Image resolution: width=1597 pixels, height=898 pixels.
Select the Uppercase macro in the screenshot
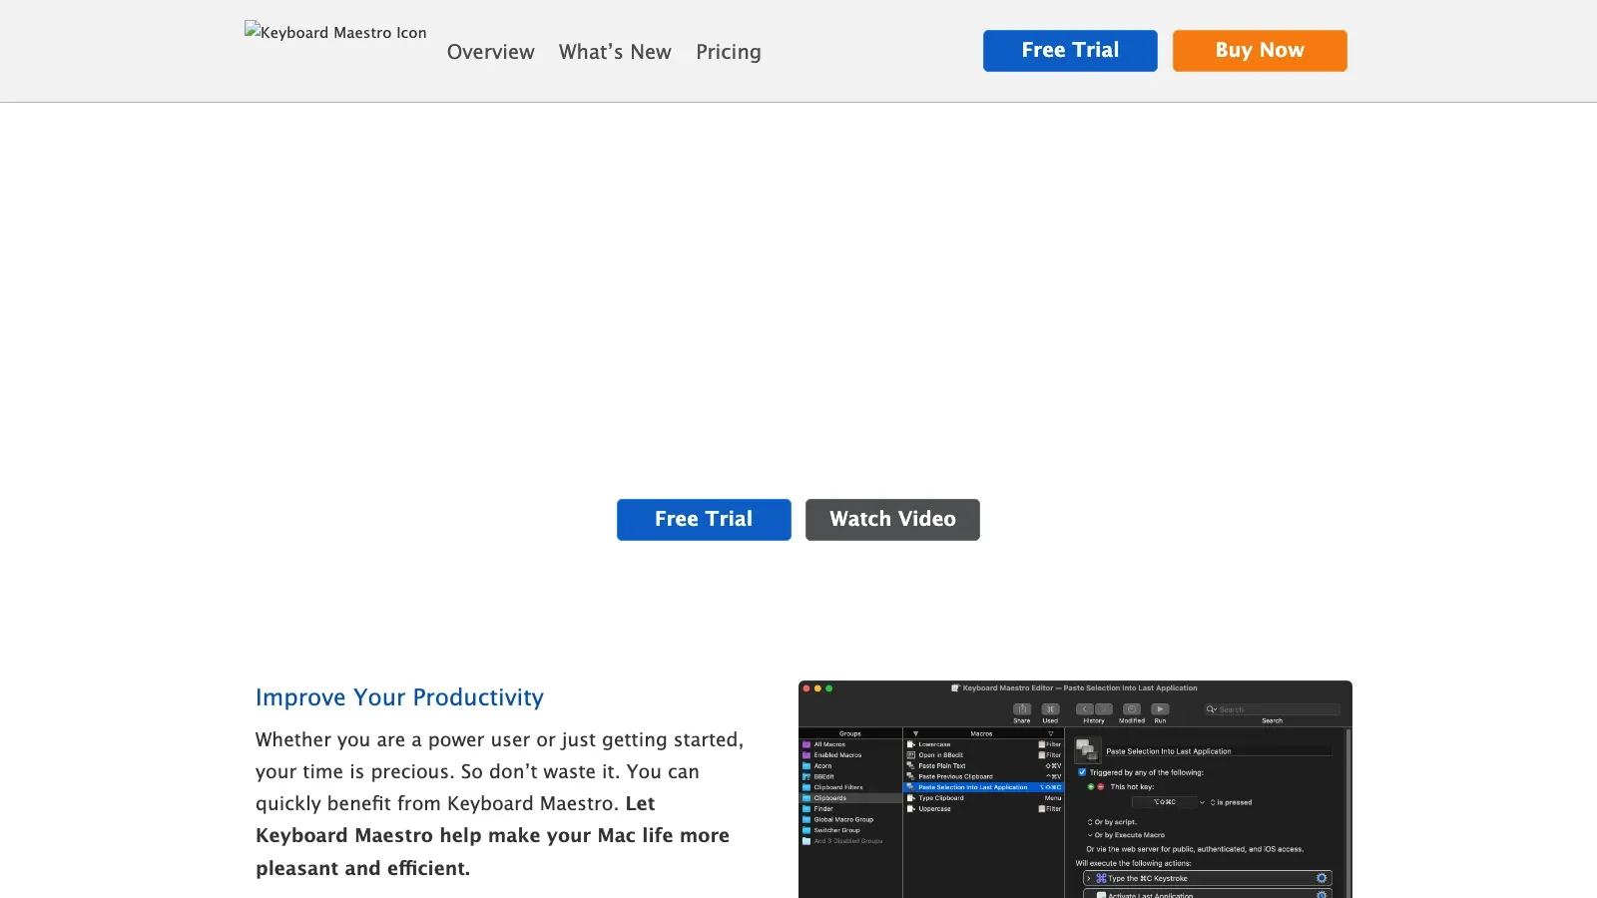[x=983, y=809]
